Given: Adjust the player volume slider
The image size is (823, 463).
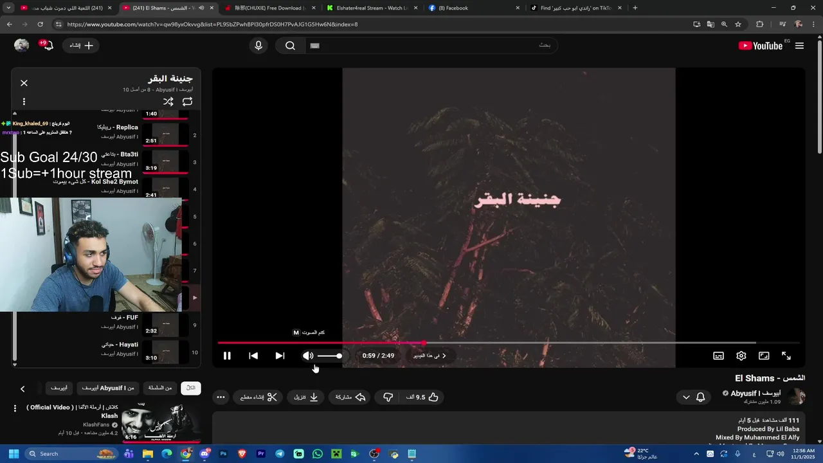Looking at the screenshot, I should coord(329,356).
